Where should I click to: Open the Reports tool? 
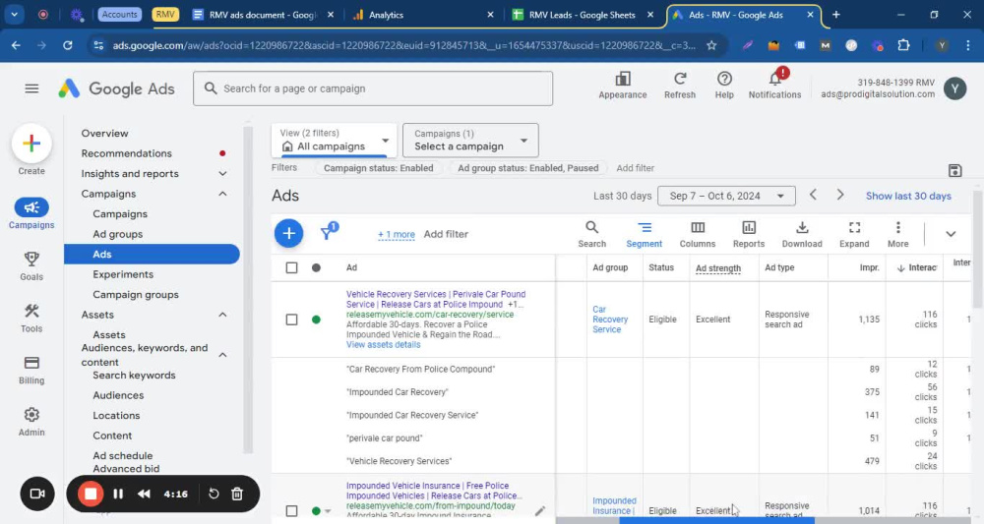point(749,234)
